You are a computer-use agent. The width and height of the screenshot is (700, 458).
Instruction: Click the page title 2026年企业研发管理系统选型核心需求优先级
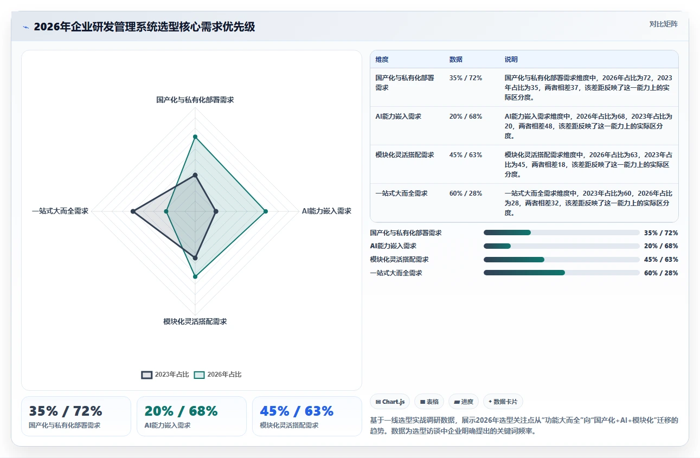(144, 27)
